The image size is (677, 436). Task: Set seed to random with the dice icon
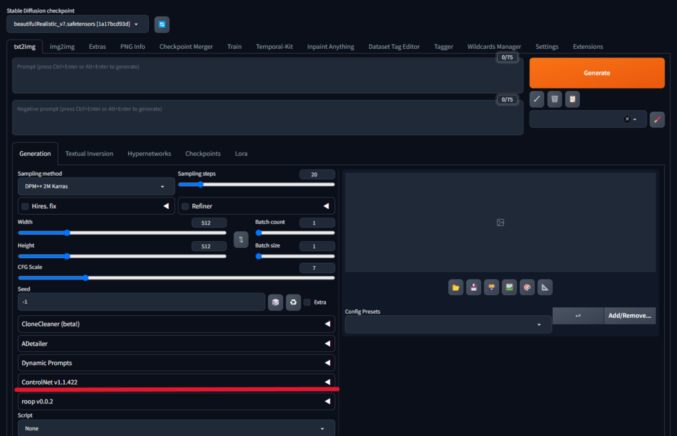(x=276, y=303)
